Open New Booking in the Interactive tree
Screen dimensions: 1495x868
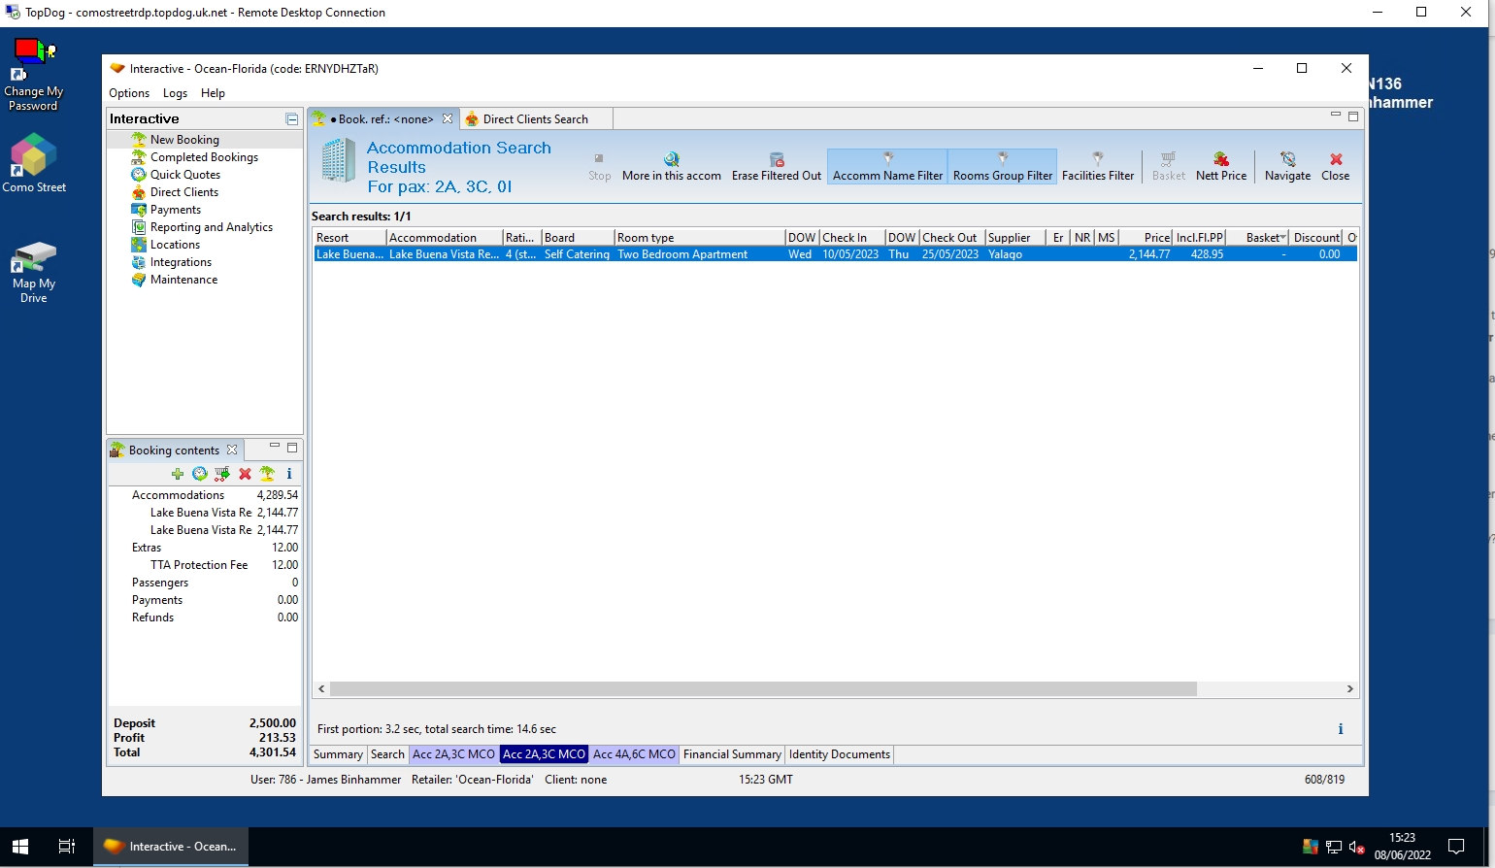tap(184, 140)
